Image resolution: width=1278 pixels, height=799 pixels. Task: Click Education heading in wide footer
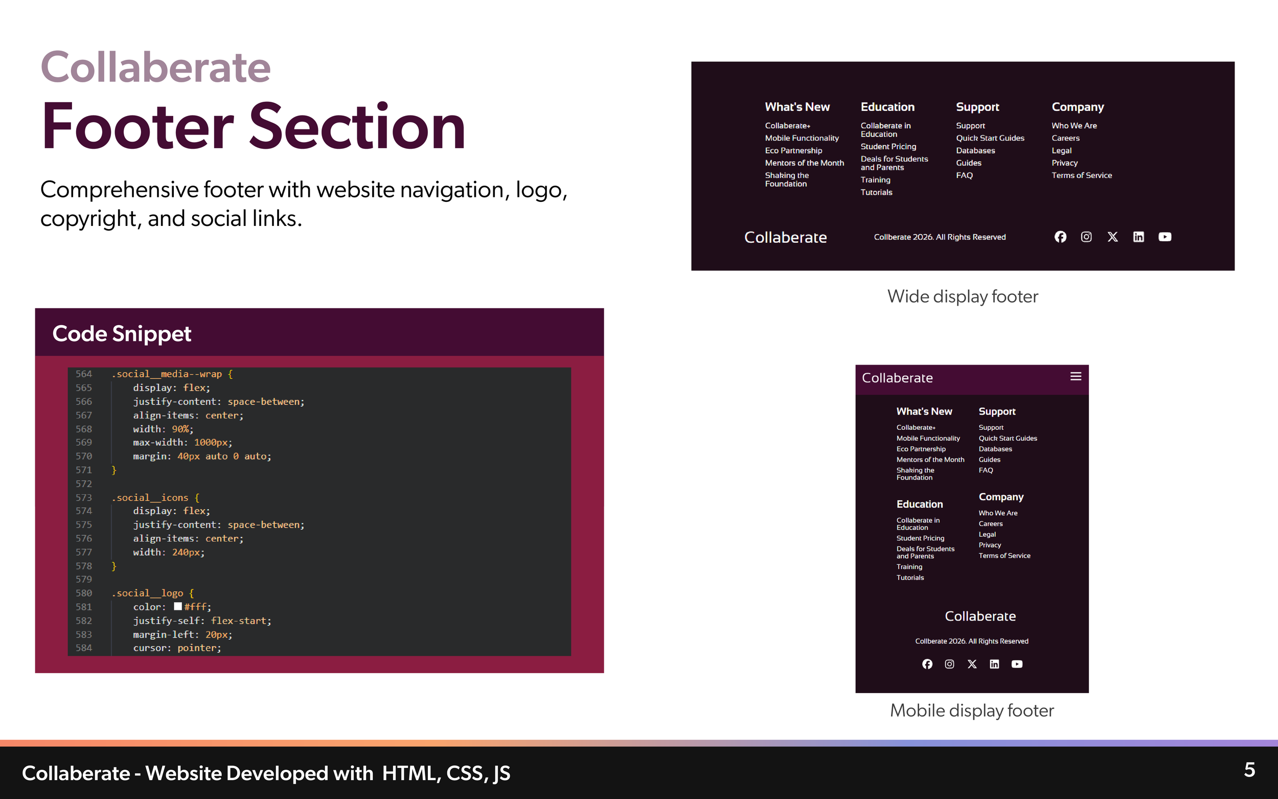(x=887, y=107)
